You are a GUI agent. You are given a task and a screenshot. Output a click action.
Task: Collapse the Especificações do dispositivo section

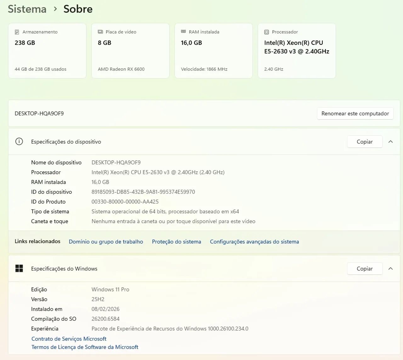click(390, 142)
